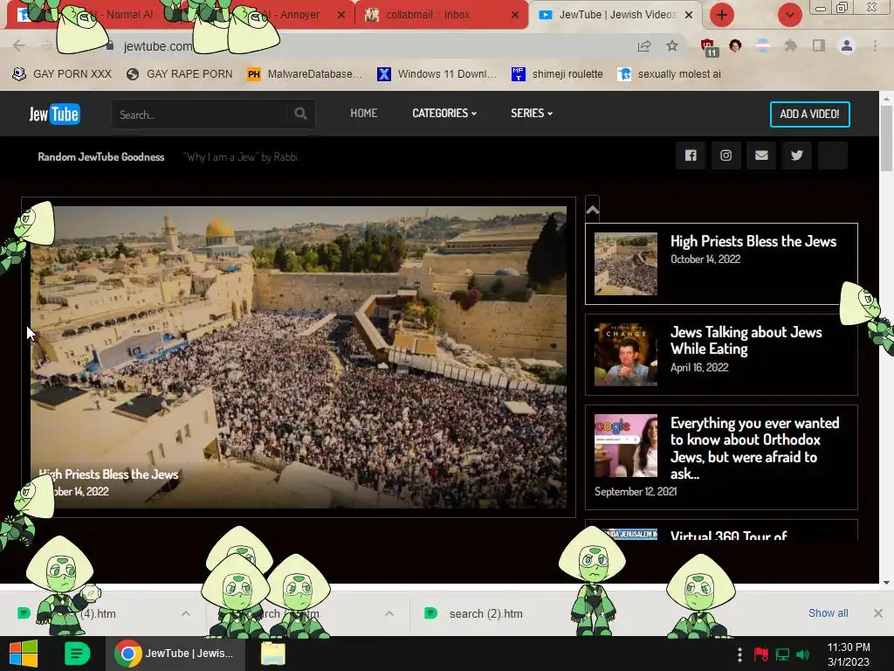This screenshot has height=671, width=894.
Task: Open the Twitter social icon
Action: click(x=796, y=156)
